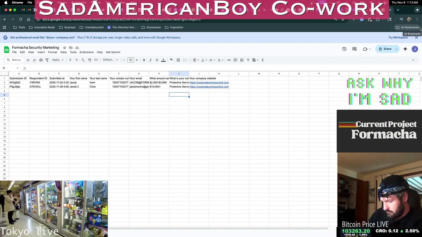Open the Insert menu
422x237 pixels.
click(x=41, y=52)
